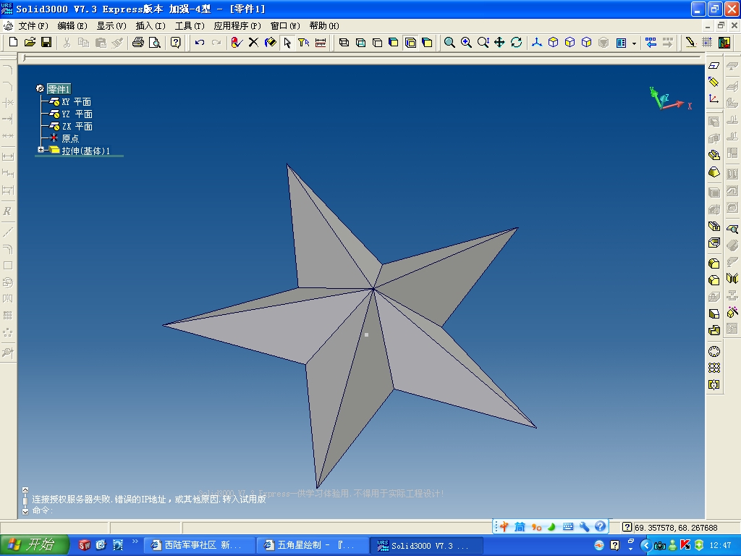This screenshot has height=556, width=741.
Task: Click the reference plane icon on right toolbar
Action: click(x=714, y=66)
